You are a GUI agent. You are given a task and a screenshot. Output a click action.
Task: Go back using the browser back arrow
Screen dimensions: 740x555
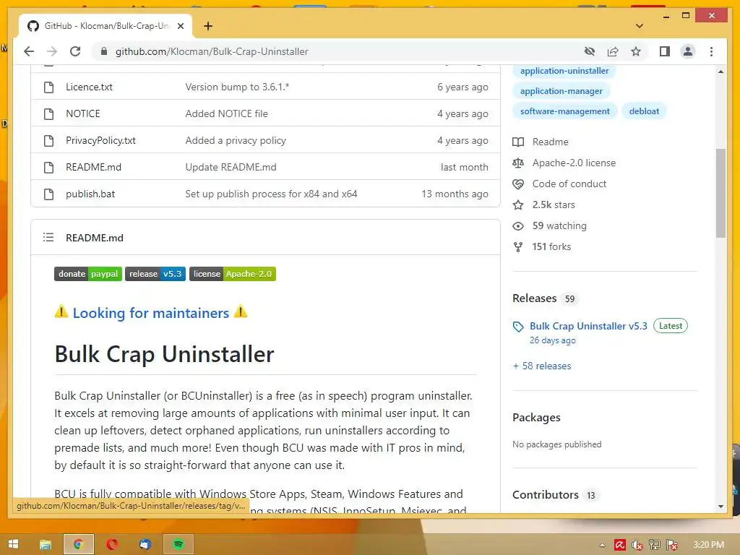coord(29,51)
